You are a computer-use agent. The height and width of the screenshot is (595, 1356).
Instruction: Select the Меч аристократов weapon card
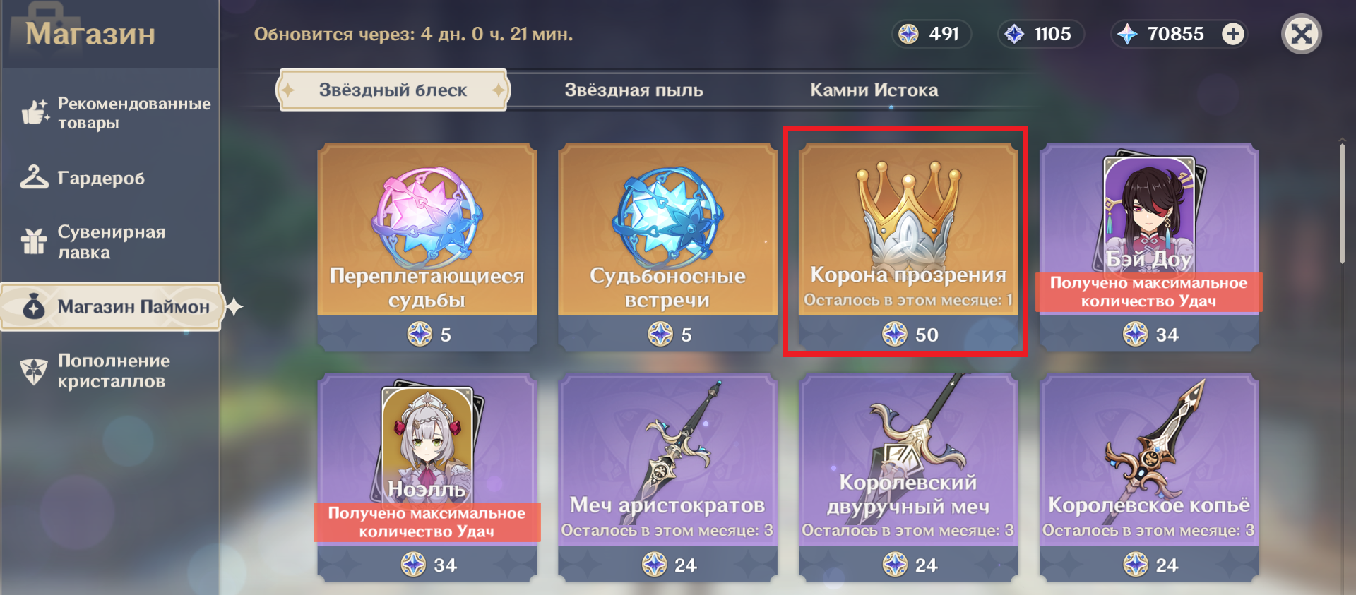coord(667,478)
